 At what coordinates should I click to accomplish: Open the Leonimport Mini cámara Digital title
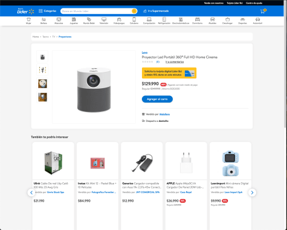point(230,185)
